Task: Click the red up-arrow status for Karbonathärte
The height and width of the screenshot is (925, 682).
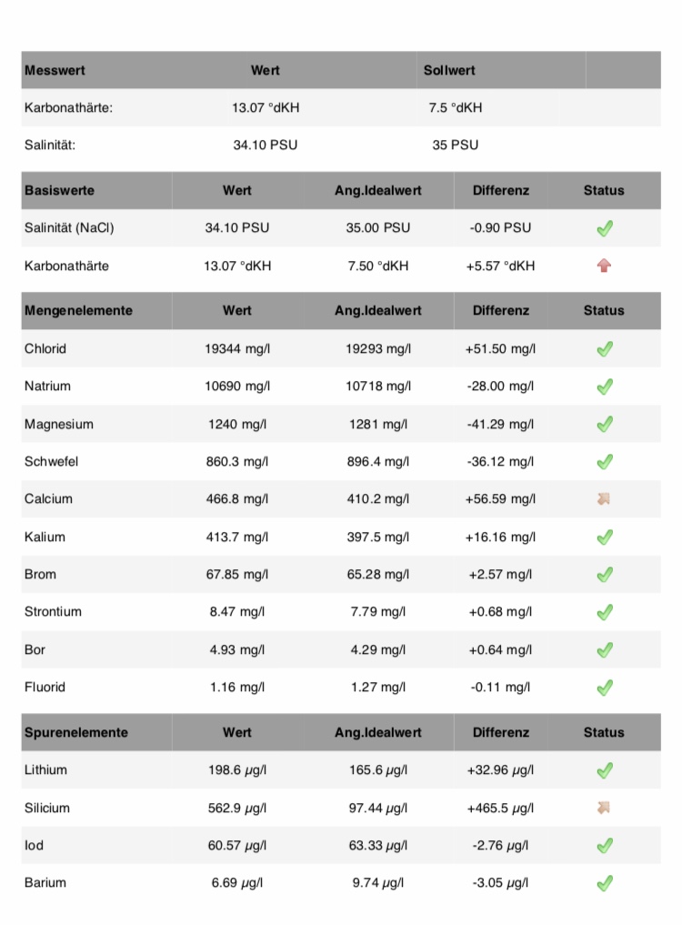Action: (x=605, y=266)
